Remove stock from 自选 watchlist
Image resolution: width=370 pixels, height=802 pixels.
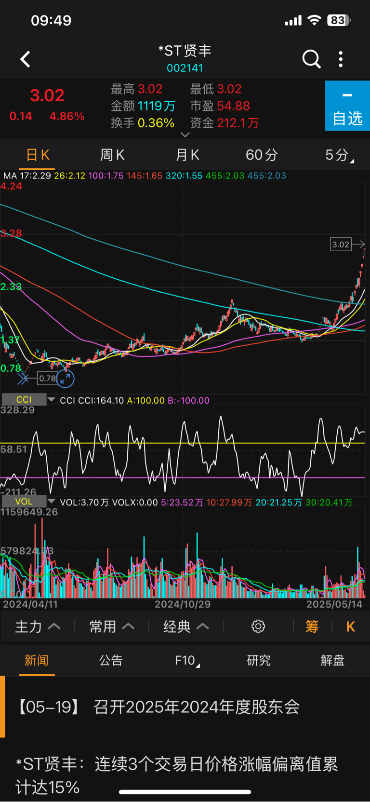coord(347,106)
